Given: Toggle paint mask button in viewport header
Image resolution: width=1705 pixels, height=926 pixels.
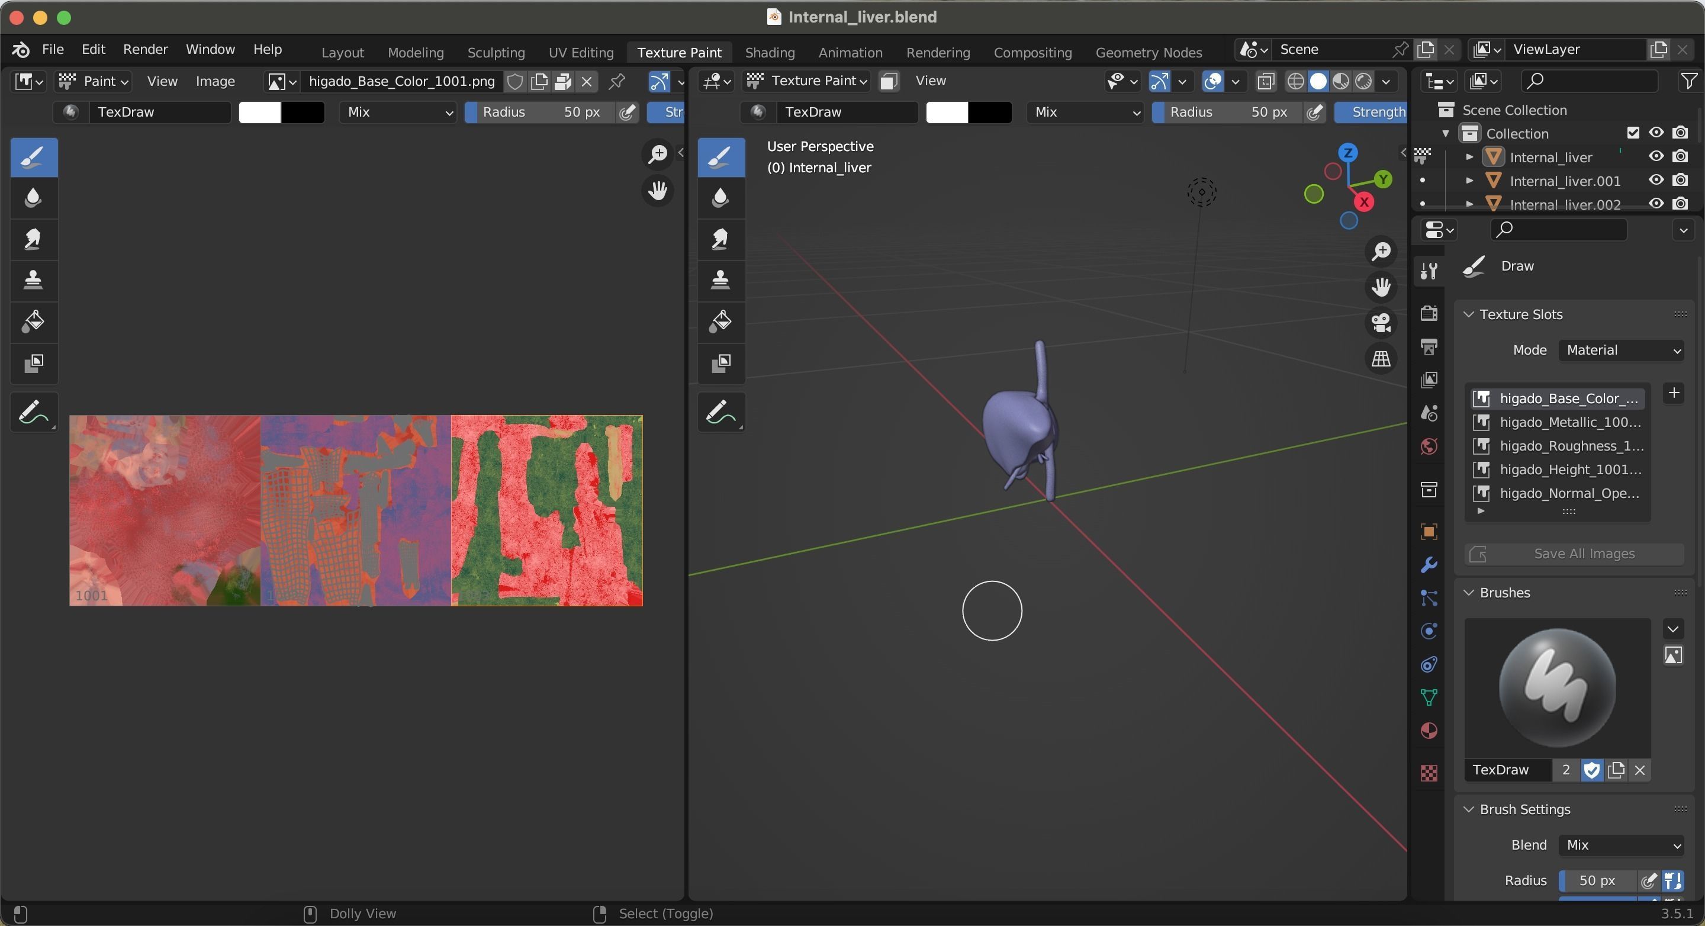Looking at the screenshot, I should [x=888, y=81].
